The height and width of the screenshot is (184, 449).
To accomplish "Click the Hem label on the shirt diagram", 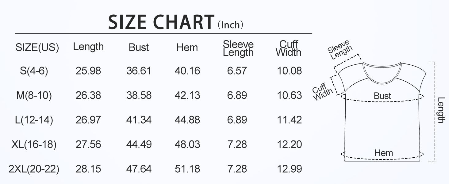I will tap(383, 152).
